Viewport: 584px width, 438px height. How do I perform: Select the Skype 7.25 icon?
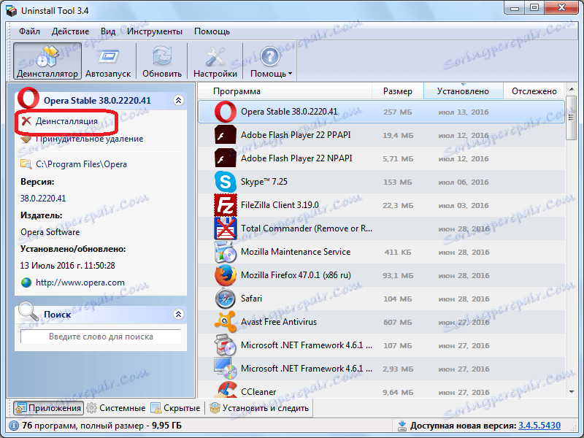point(226,182)
